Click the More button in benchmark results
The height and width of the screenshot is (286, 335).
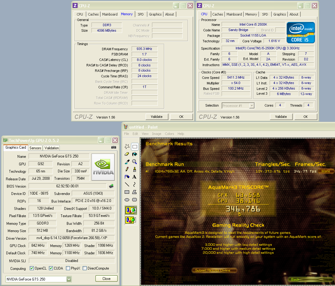point(326,171)
